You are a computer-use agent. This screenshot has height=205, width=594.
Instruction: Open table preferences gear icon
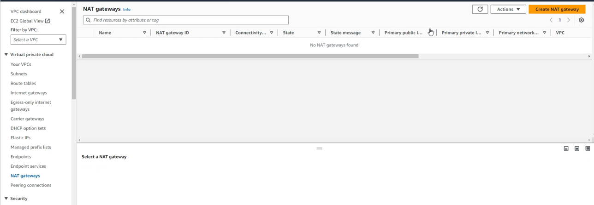click(x=581, y=20)
